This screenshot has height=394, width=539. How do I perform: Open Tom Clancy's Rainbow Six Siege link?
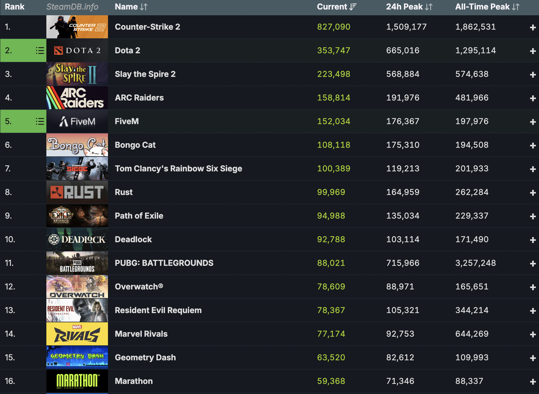[178, 168]
